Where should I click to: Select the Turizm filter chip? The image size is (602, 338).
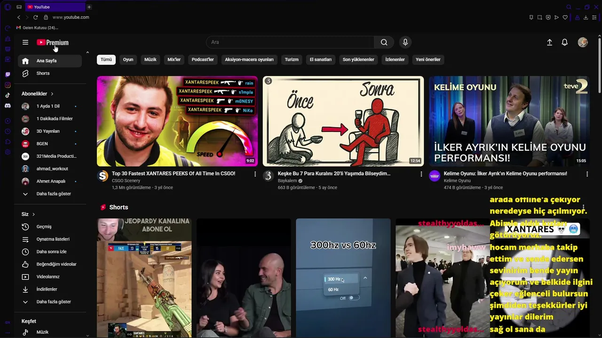tap(292, 60)
